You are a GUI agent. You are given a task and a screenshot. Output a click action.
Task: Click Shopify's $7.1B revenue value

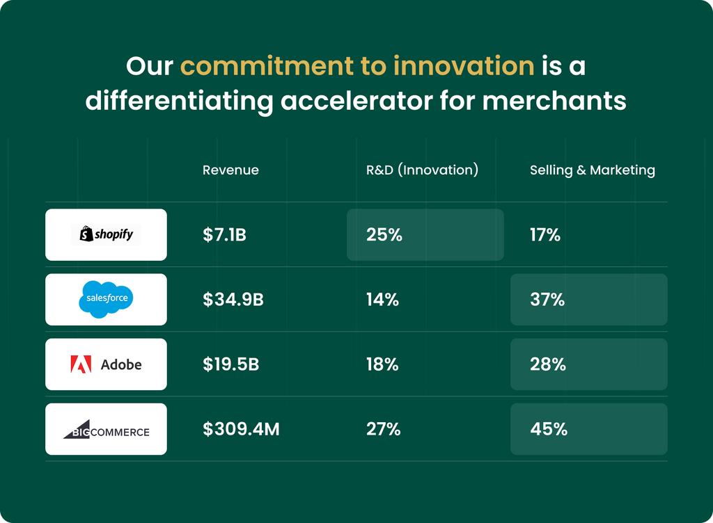pyautogui.click(x=224, y=235)
